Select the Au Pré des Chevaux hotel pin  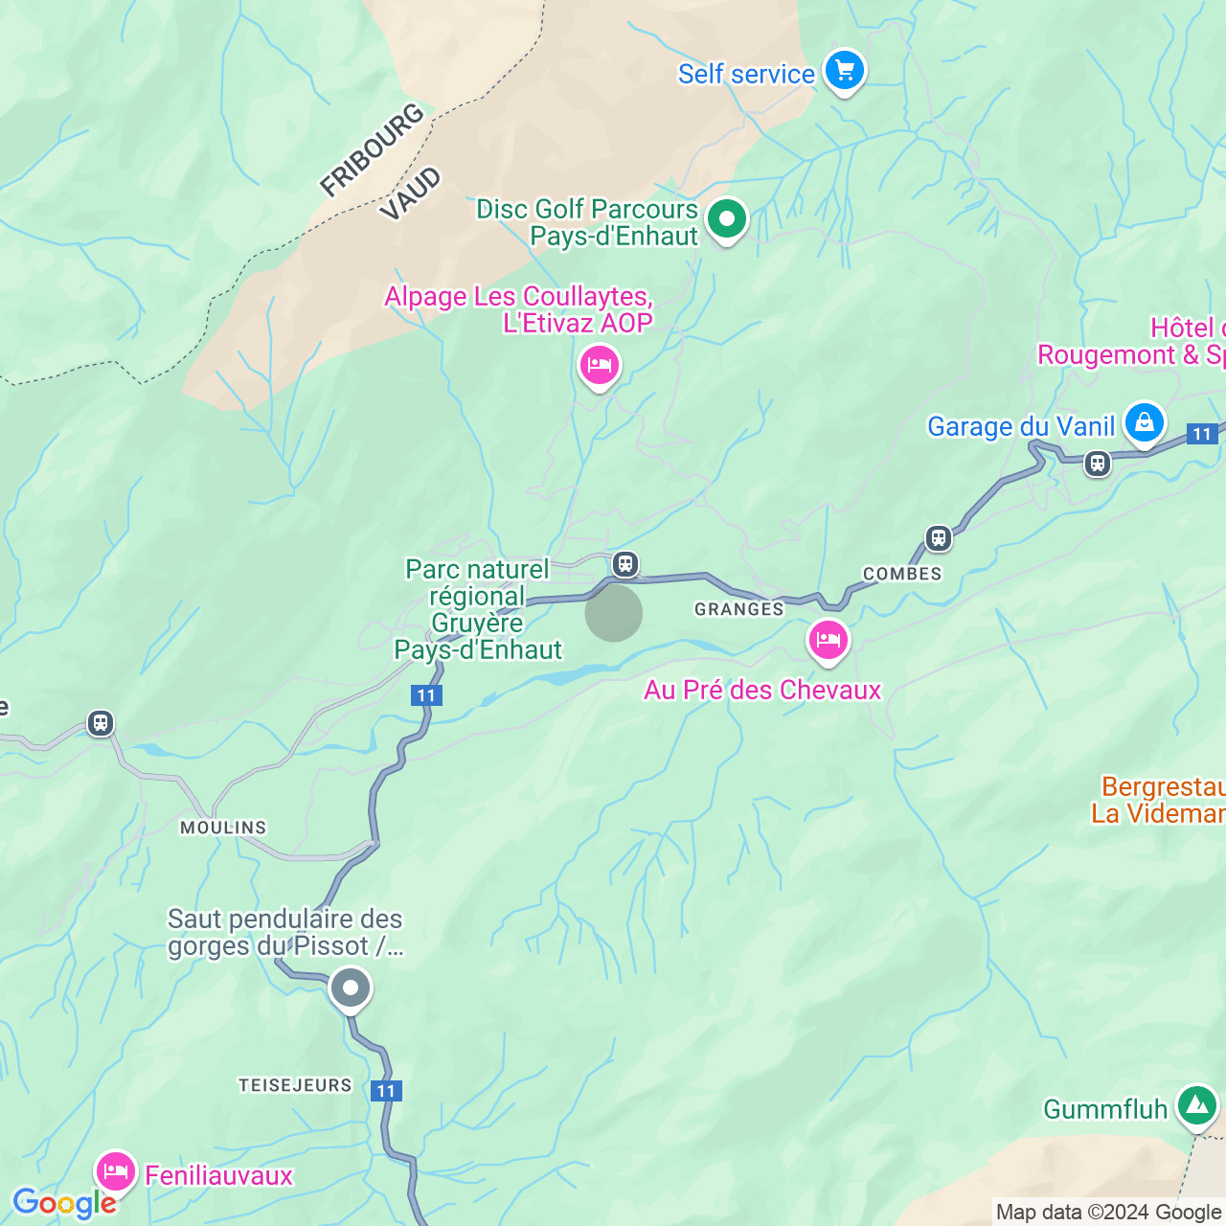[x=829, y=641]
